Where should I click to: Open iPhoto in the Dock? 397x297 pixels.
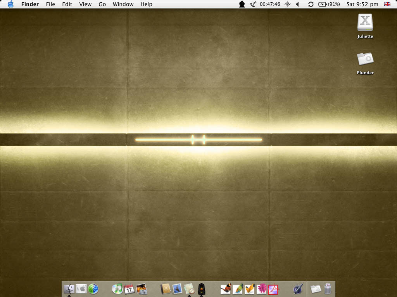tap(142, 289)
